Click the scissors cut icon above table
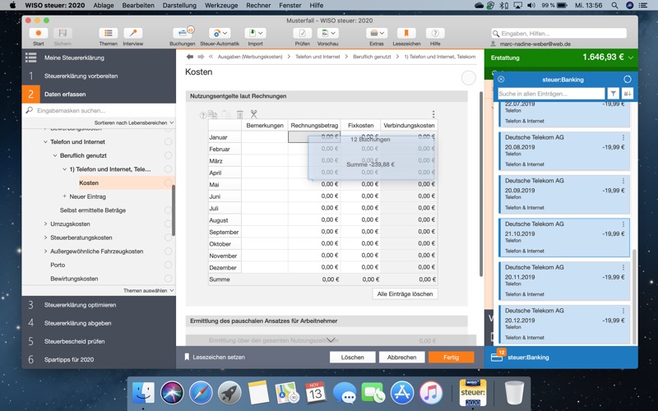This screenshot has width=658, height=411. click(x=253, y=114)
